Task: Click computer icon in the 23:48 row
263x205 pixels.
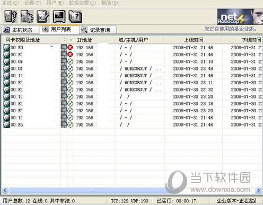Action: pos(64,69)
